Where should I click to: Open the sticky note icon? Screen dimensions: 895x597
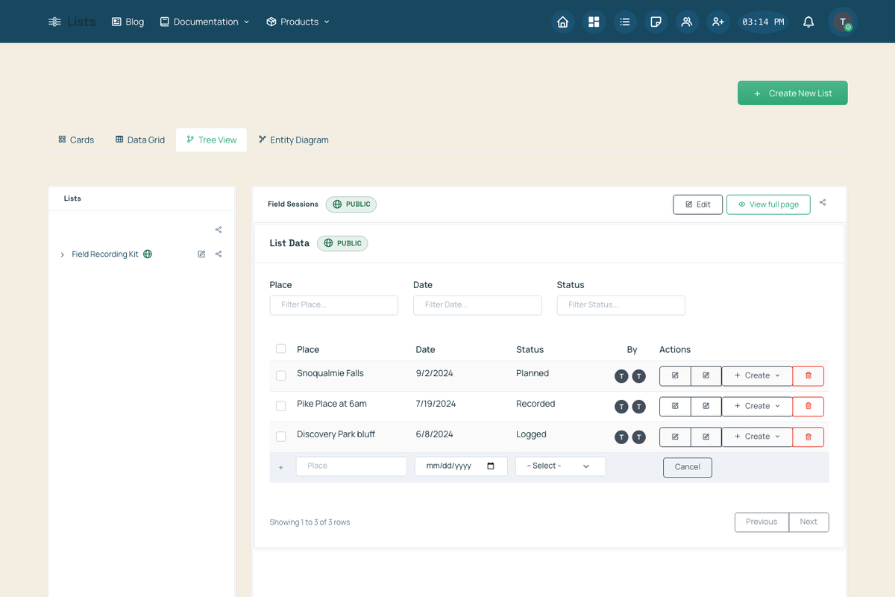click(x=656, y=22)
